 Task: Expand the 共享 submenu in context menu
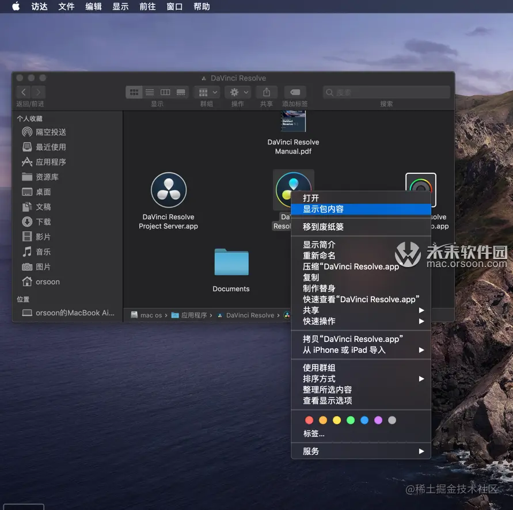pos(361,310)
